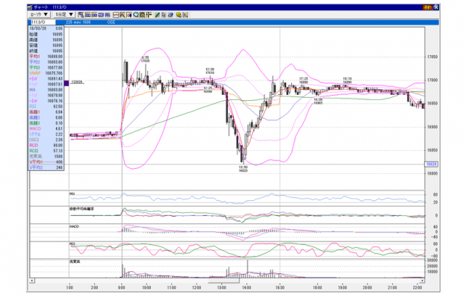This screenshot has height=295, width=466.
Task: Click the crosshair-style icon before the pencil
Action: pyautogui.click(x=149, y=15)
